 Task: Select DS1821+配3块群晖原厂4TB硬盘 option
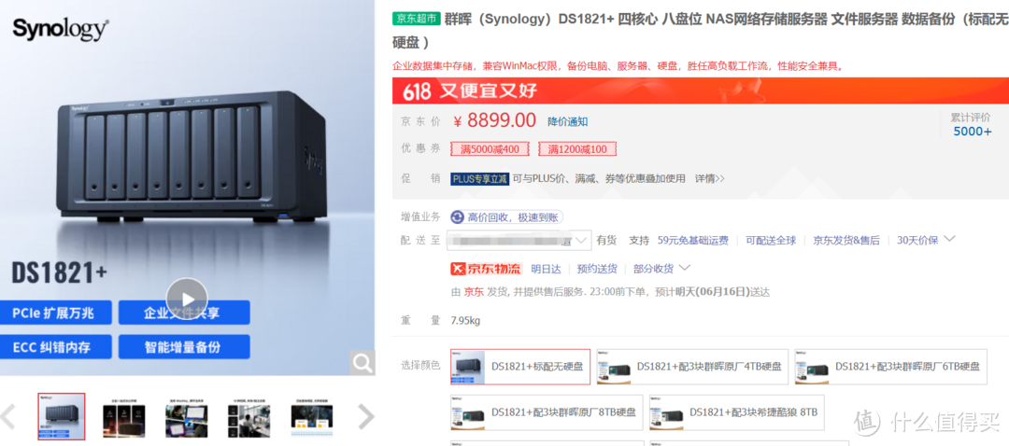click(691, 367)
